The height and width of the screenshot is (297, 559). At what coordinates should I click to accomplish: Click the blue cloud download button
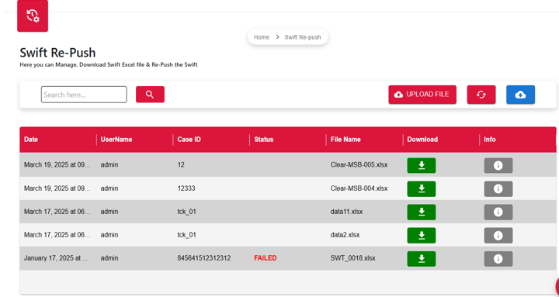pos(520,95)
